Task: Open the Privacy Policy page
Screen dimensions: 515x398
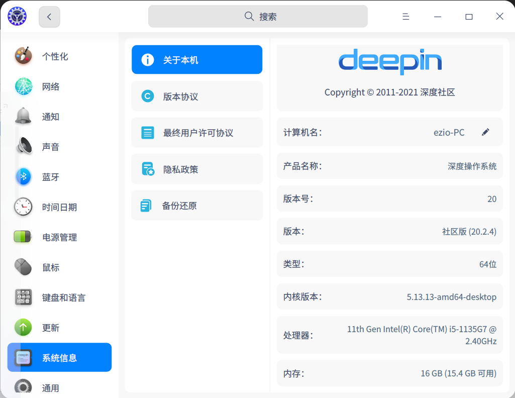Action: (197, 169)
